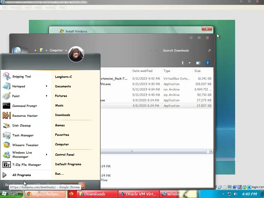Open the view options dropdown arrow
The height and width of the screenshot is (198, 264).
pyautogui.click(x=189, y=63)
